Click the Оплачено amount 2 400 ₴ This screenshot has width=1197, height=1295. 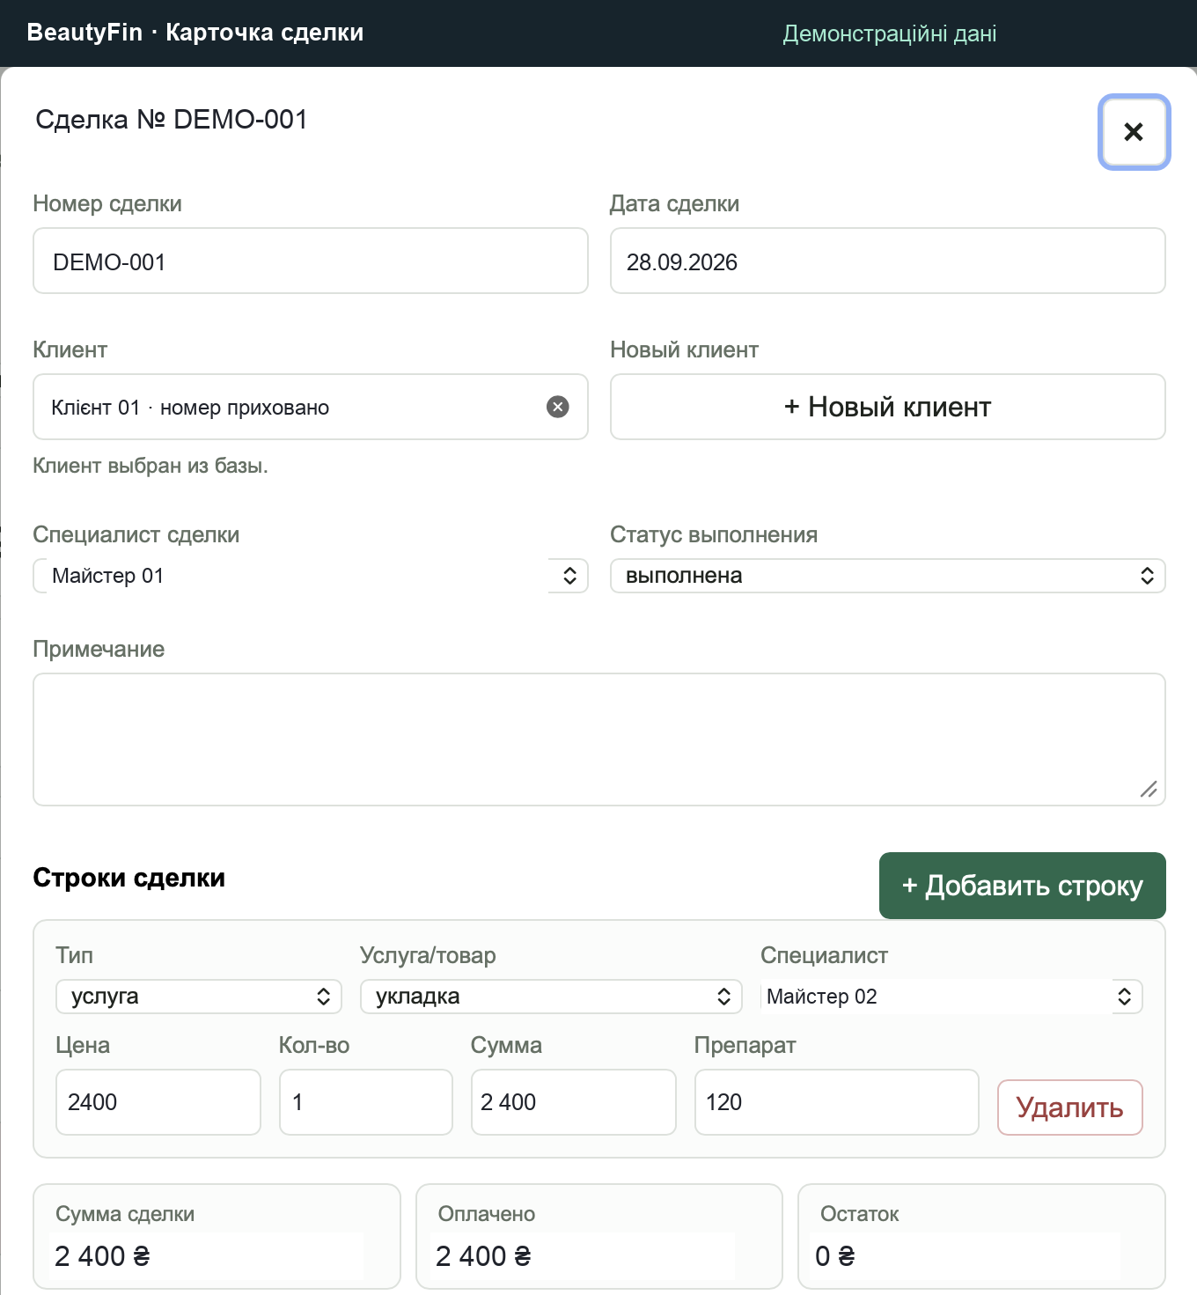(483, 1256)
